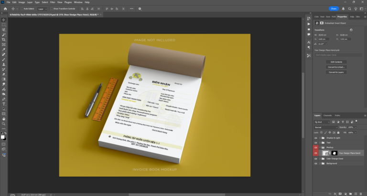The width and height of the screenshot is (367, 196).
Task: Open the Actions play-button panel icon
Action: (x=309, y=24)
